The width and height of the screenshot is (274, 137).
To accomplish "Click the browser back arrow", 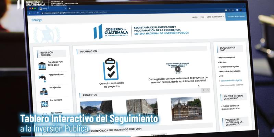I will tap(30, 13).
